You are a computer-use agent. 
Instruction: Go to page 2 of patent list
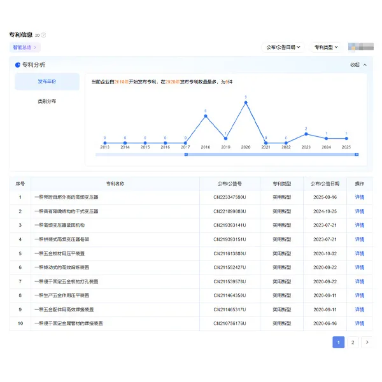point(353,343)
